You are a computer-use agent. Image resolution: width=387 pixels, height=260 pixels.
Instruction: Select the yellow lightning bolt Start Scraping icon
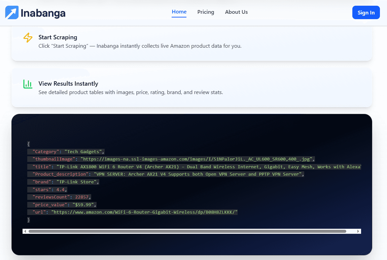[28, 38]
